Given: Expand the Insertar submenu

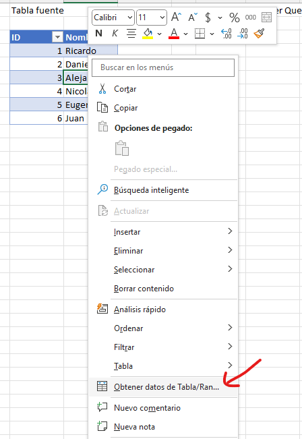Looking at the screenshot, I should pos(163,232).
